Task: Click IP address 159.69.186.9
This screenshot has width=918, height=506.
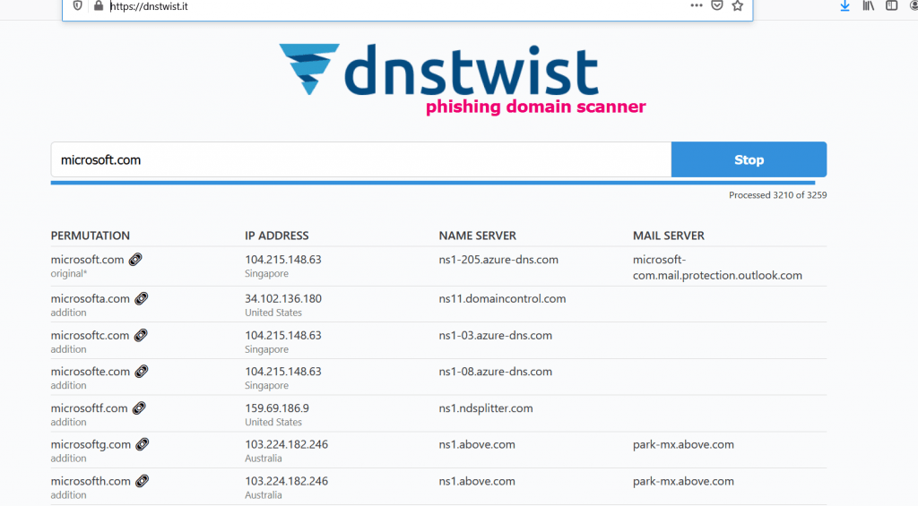Action: pyautogui.click(x=277, y=408)
